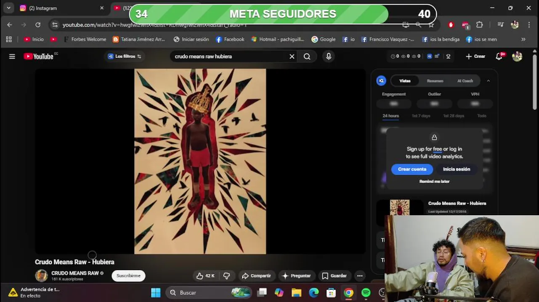Select 1st 7 days time range

[x=421, y=116]
